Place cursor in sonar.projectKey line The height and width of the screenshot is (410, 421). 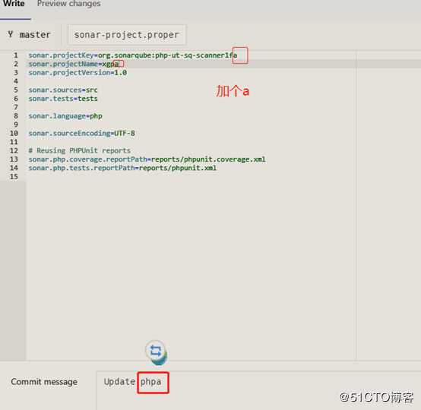pyautogui.click(x=133, y=55)
